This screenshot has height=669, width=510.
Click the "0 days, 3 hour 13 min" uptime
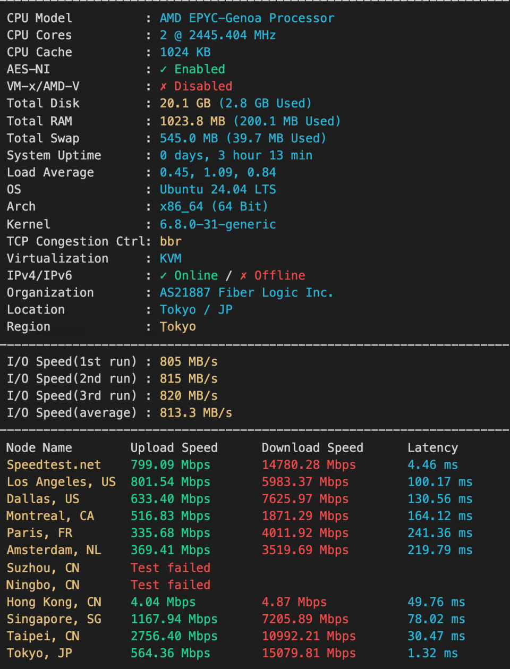(x=236, y=155)
